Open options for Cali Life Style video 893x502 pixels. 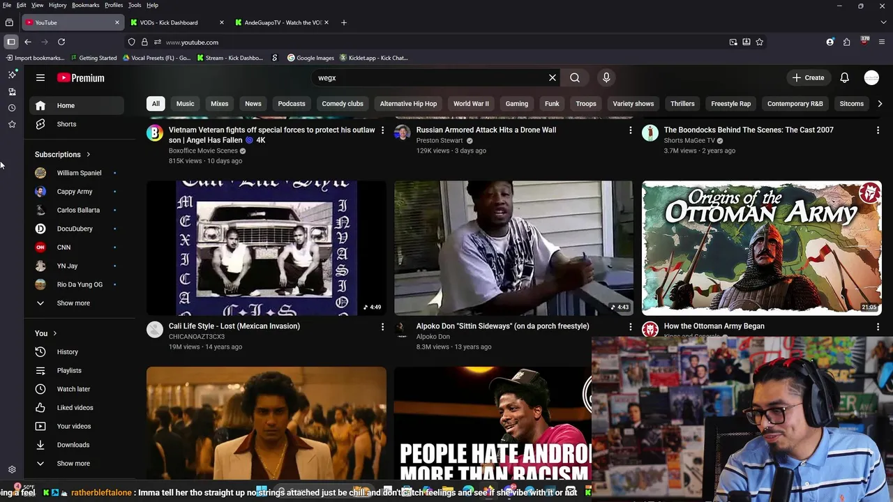(x=382, y=326)
